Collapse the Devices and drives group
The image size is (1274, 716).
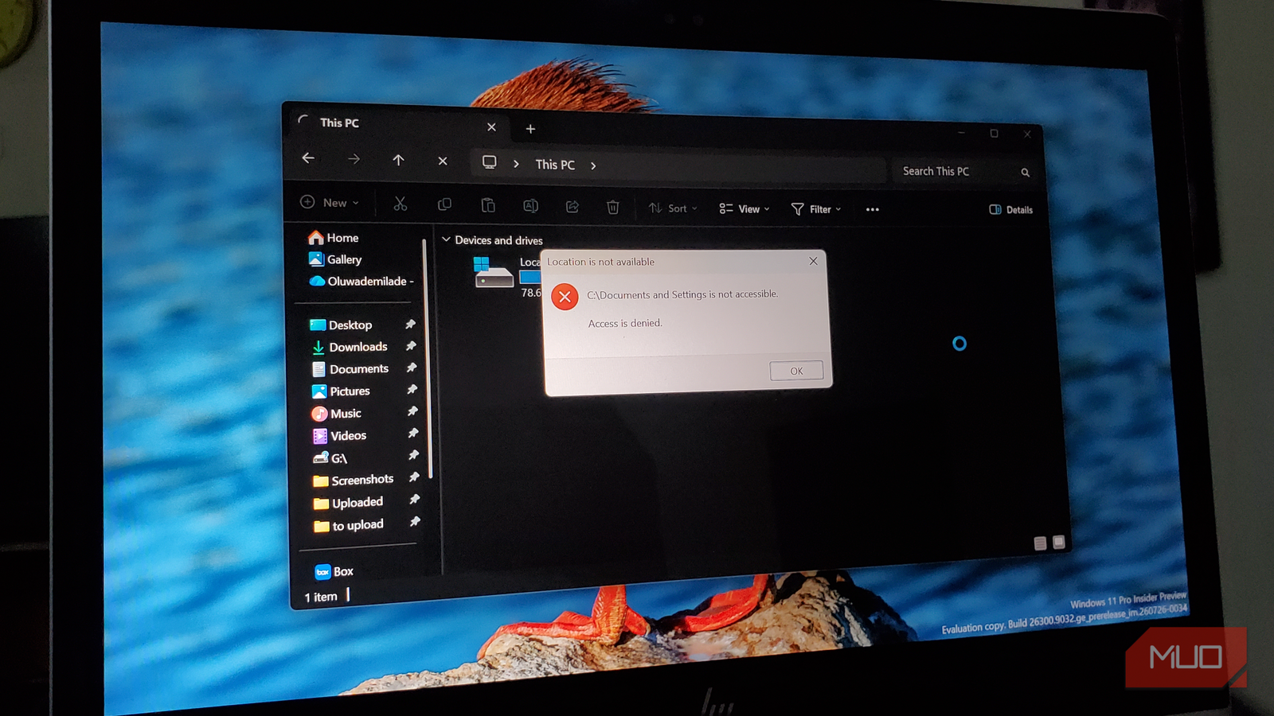[446, 239]
